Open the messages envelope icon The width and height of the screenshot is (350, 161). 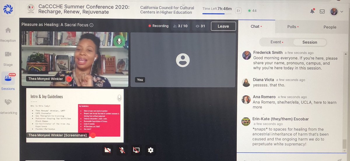[x=322, y=12]
